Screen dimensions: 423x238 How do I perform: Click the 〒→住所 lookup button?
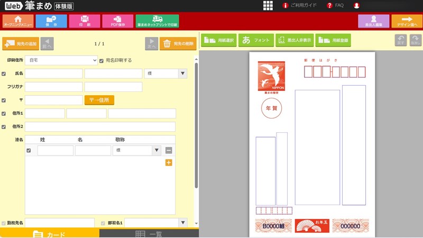pos(99,100)
